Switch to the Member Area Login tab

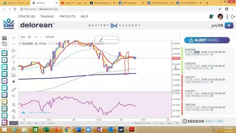(103, 3)
